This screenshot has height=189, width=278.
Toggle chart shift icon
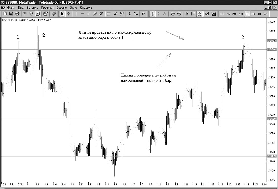pos(193,14)
